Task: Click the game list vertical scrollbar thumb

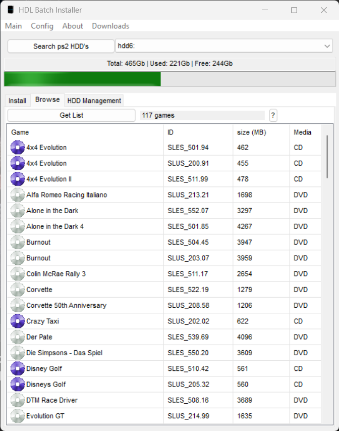Action: coord(327,157)
